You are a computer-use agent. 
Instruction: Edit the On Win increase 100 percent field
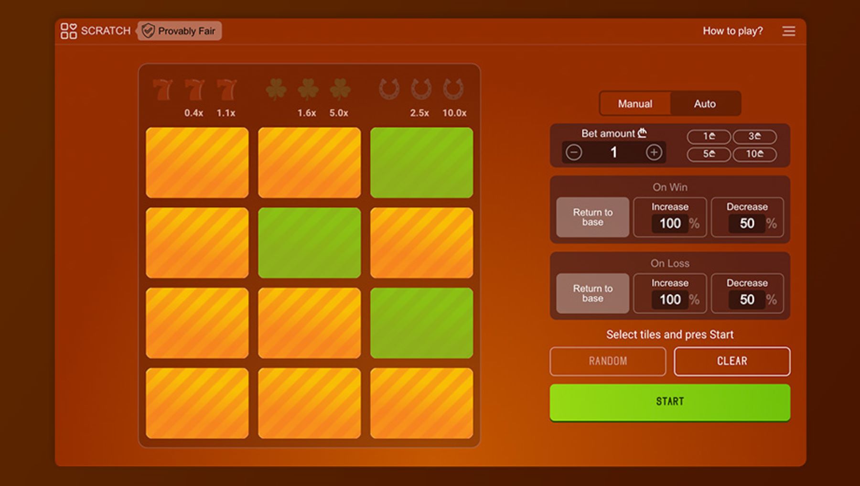point(670,223)
